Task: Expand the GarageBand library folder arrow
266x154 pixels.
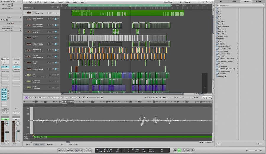Action: click(x=237, y=74)
